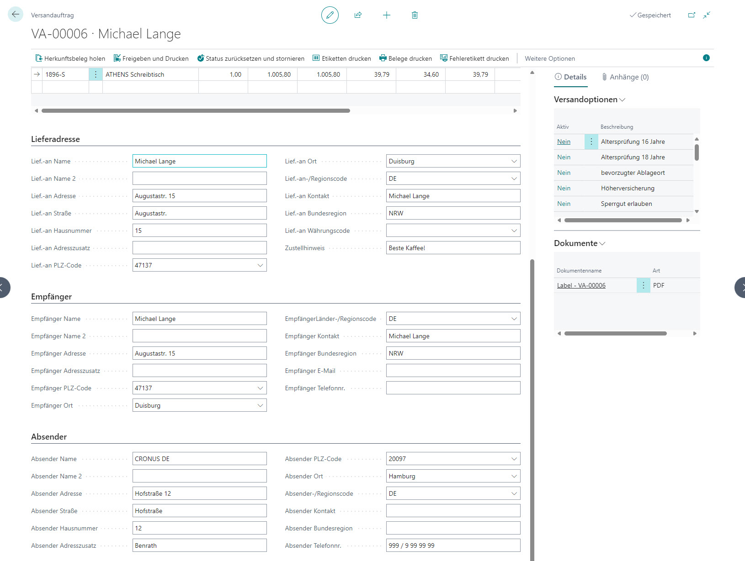Viewport: 745px width, 561px height.
Task: Open the Weitere Optionen menu
Action: pyautogui.click(x=549, y=58)
